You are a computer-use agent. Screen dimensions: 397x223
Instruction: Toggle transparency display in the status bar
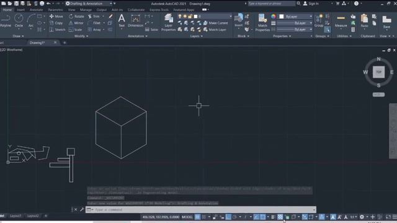(x=280, y=217)
